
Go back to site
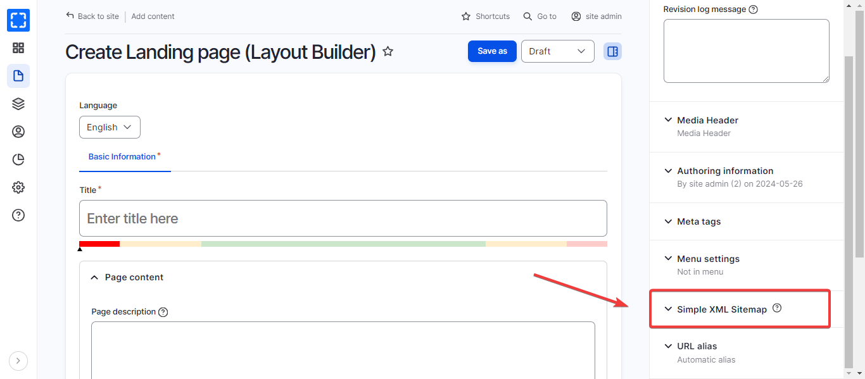(x=92, y=16)
